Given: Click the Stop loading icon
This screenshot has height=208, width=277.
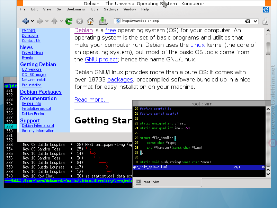Looking at the screenshot, I should [x=80, y=21].
